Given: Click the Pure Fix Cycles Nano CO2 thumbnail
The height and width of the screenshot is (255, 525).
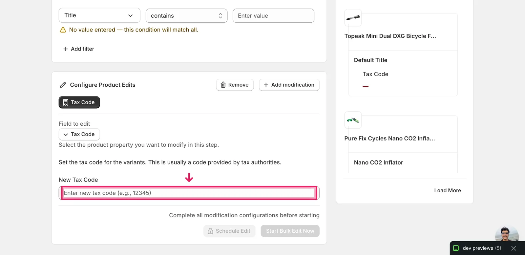Looking at the screenshot, I should [x=353, y=120].
